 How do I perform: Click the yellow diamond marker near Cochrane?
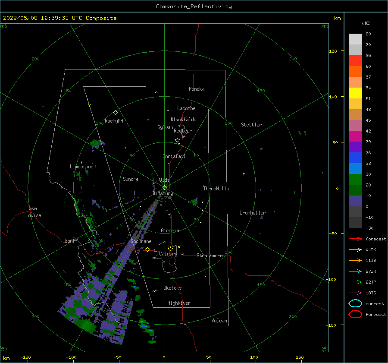coord(148,249)
